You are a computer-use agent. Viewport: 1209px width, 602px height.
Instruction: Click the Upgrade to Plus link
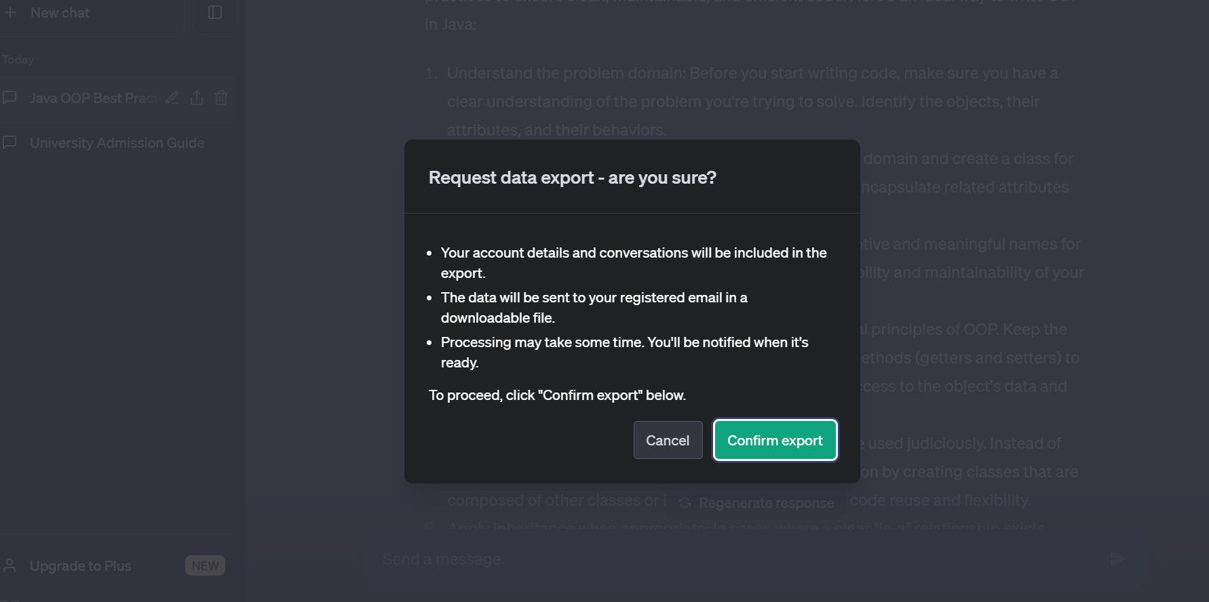(x=81, y=566)
